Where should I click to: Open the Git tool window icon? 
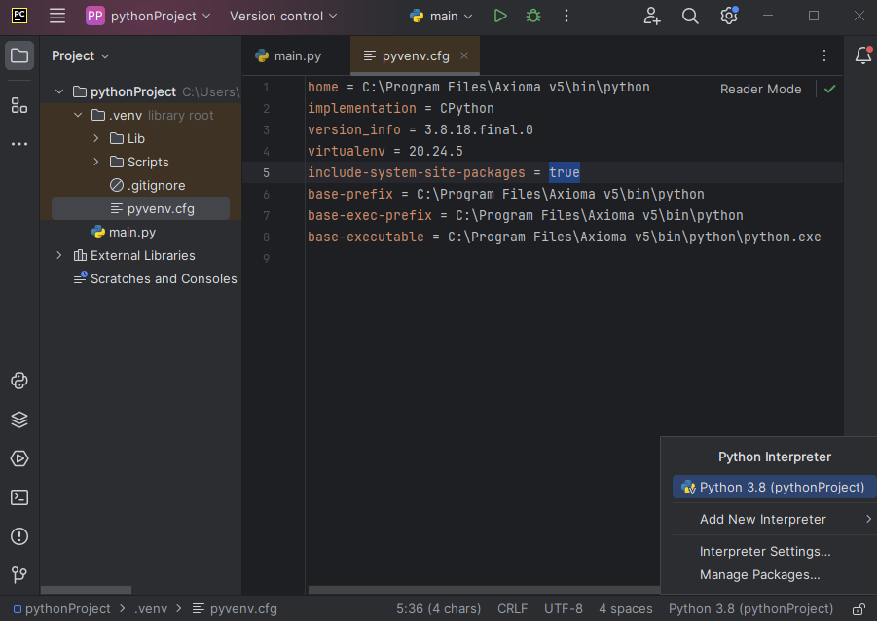click(x=19, y=575)
